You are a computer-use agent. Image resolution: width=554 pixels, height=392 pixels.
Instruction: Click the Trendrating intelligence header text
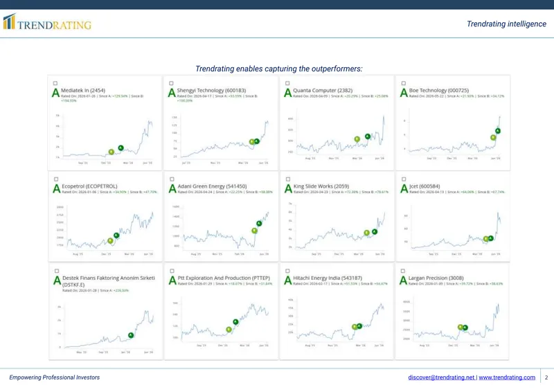506,24
